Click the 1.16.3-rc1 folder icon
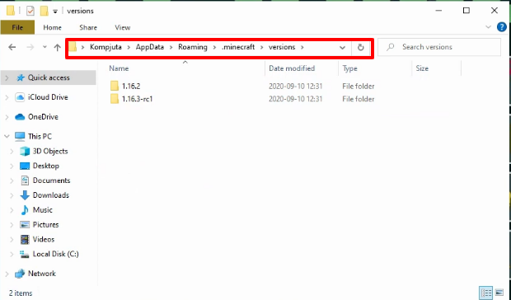Image resolution: width=511 pixels, height=300 pixels. (115, 99)
